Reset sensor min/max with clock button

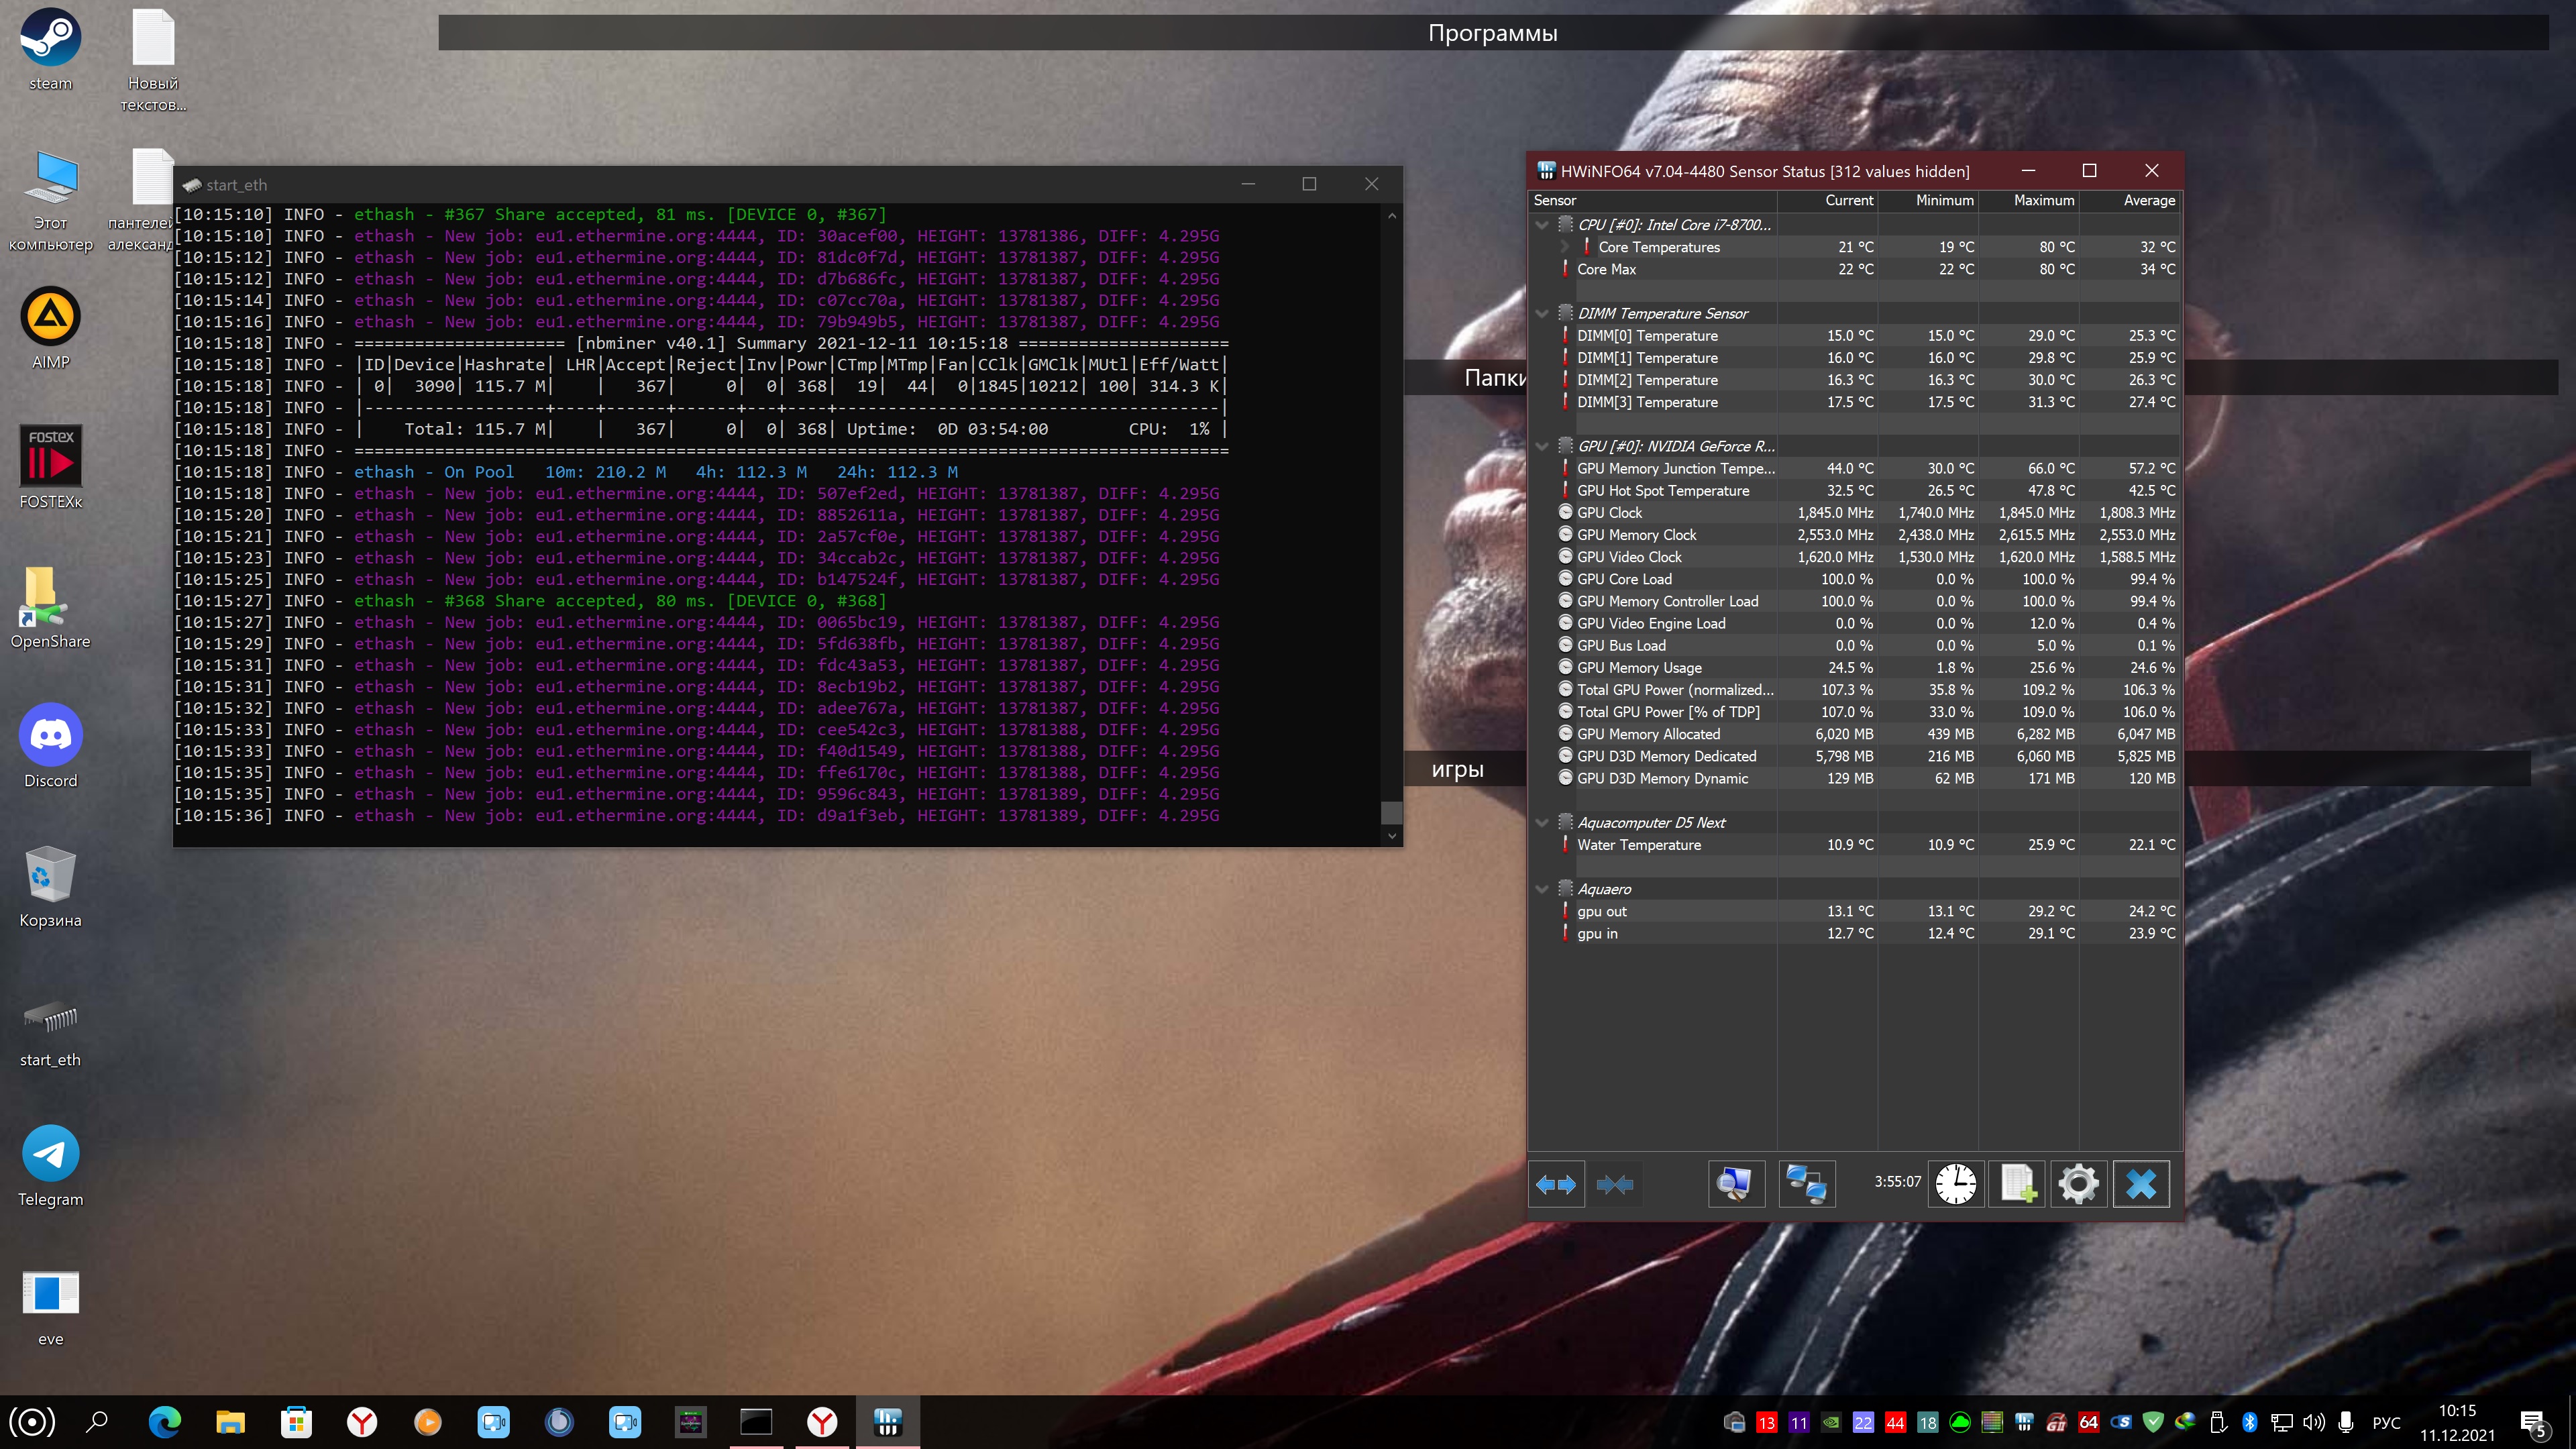coord(1955,1185)
